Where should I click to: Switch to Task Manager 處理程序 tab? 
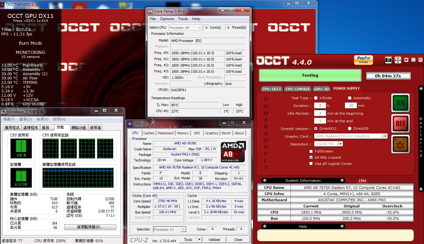point(31,128)
